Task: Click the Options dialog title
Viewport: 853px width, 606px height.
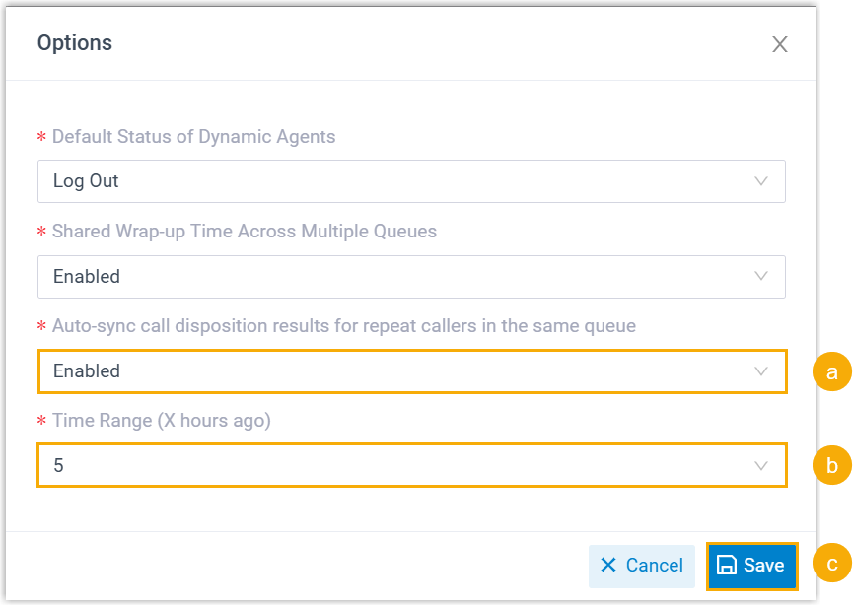Action: [x=75, y=43]
